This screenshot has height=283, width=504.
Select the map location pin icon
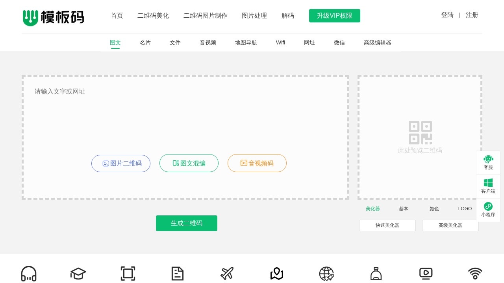(276, 274)
